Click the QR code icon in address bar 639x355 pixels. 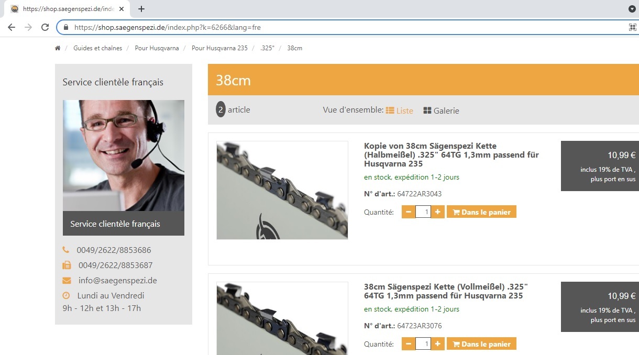(633, 27)
